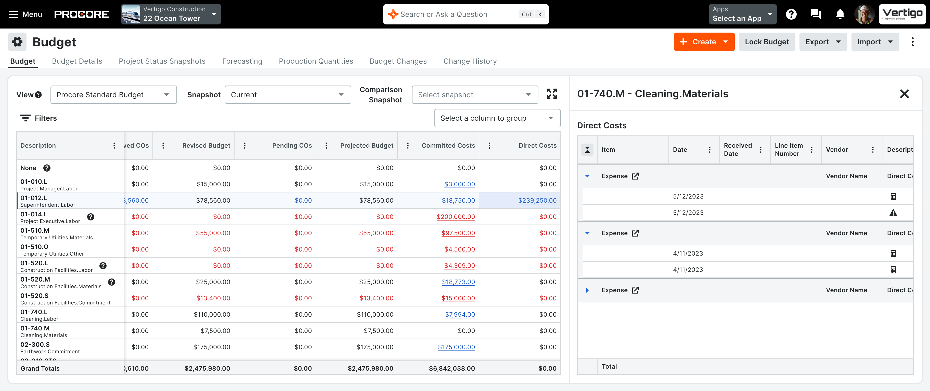930x391 pixels.
Task: Click the fullscreen expand table icon
Action: click(551, 94)
